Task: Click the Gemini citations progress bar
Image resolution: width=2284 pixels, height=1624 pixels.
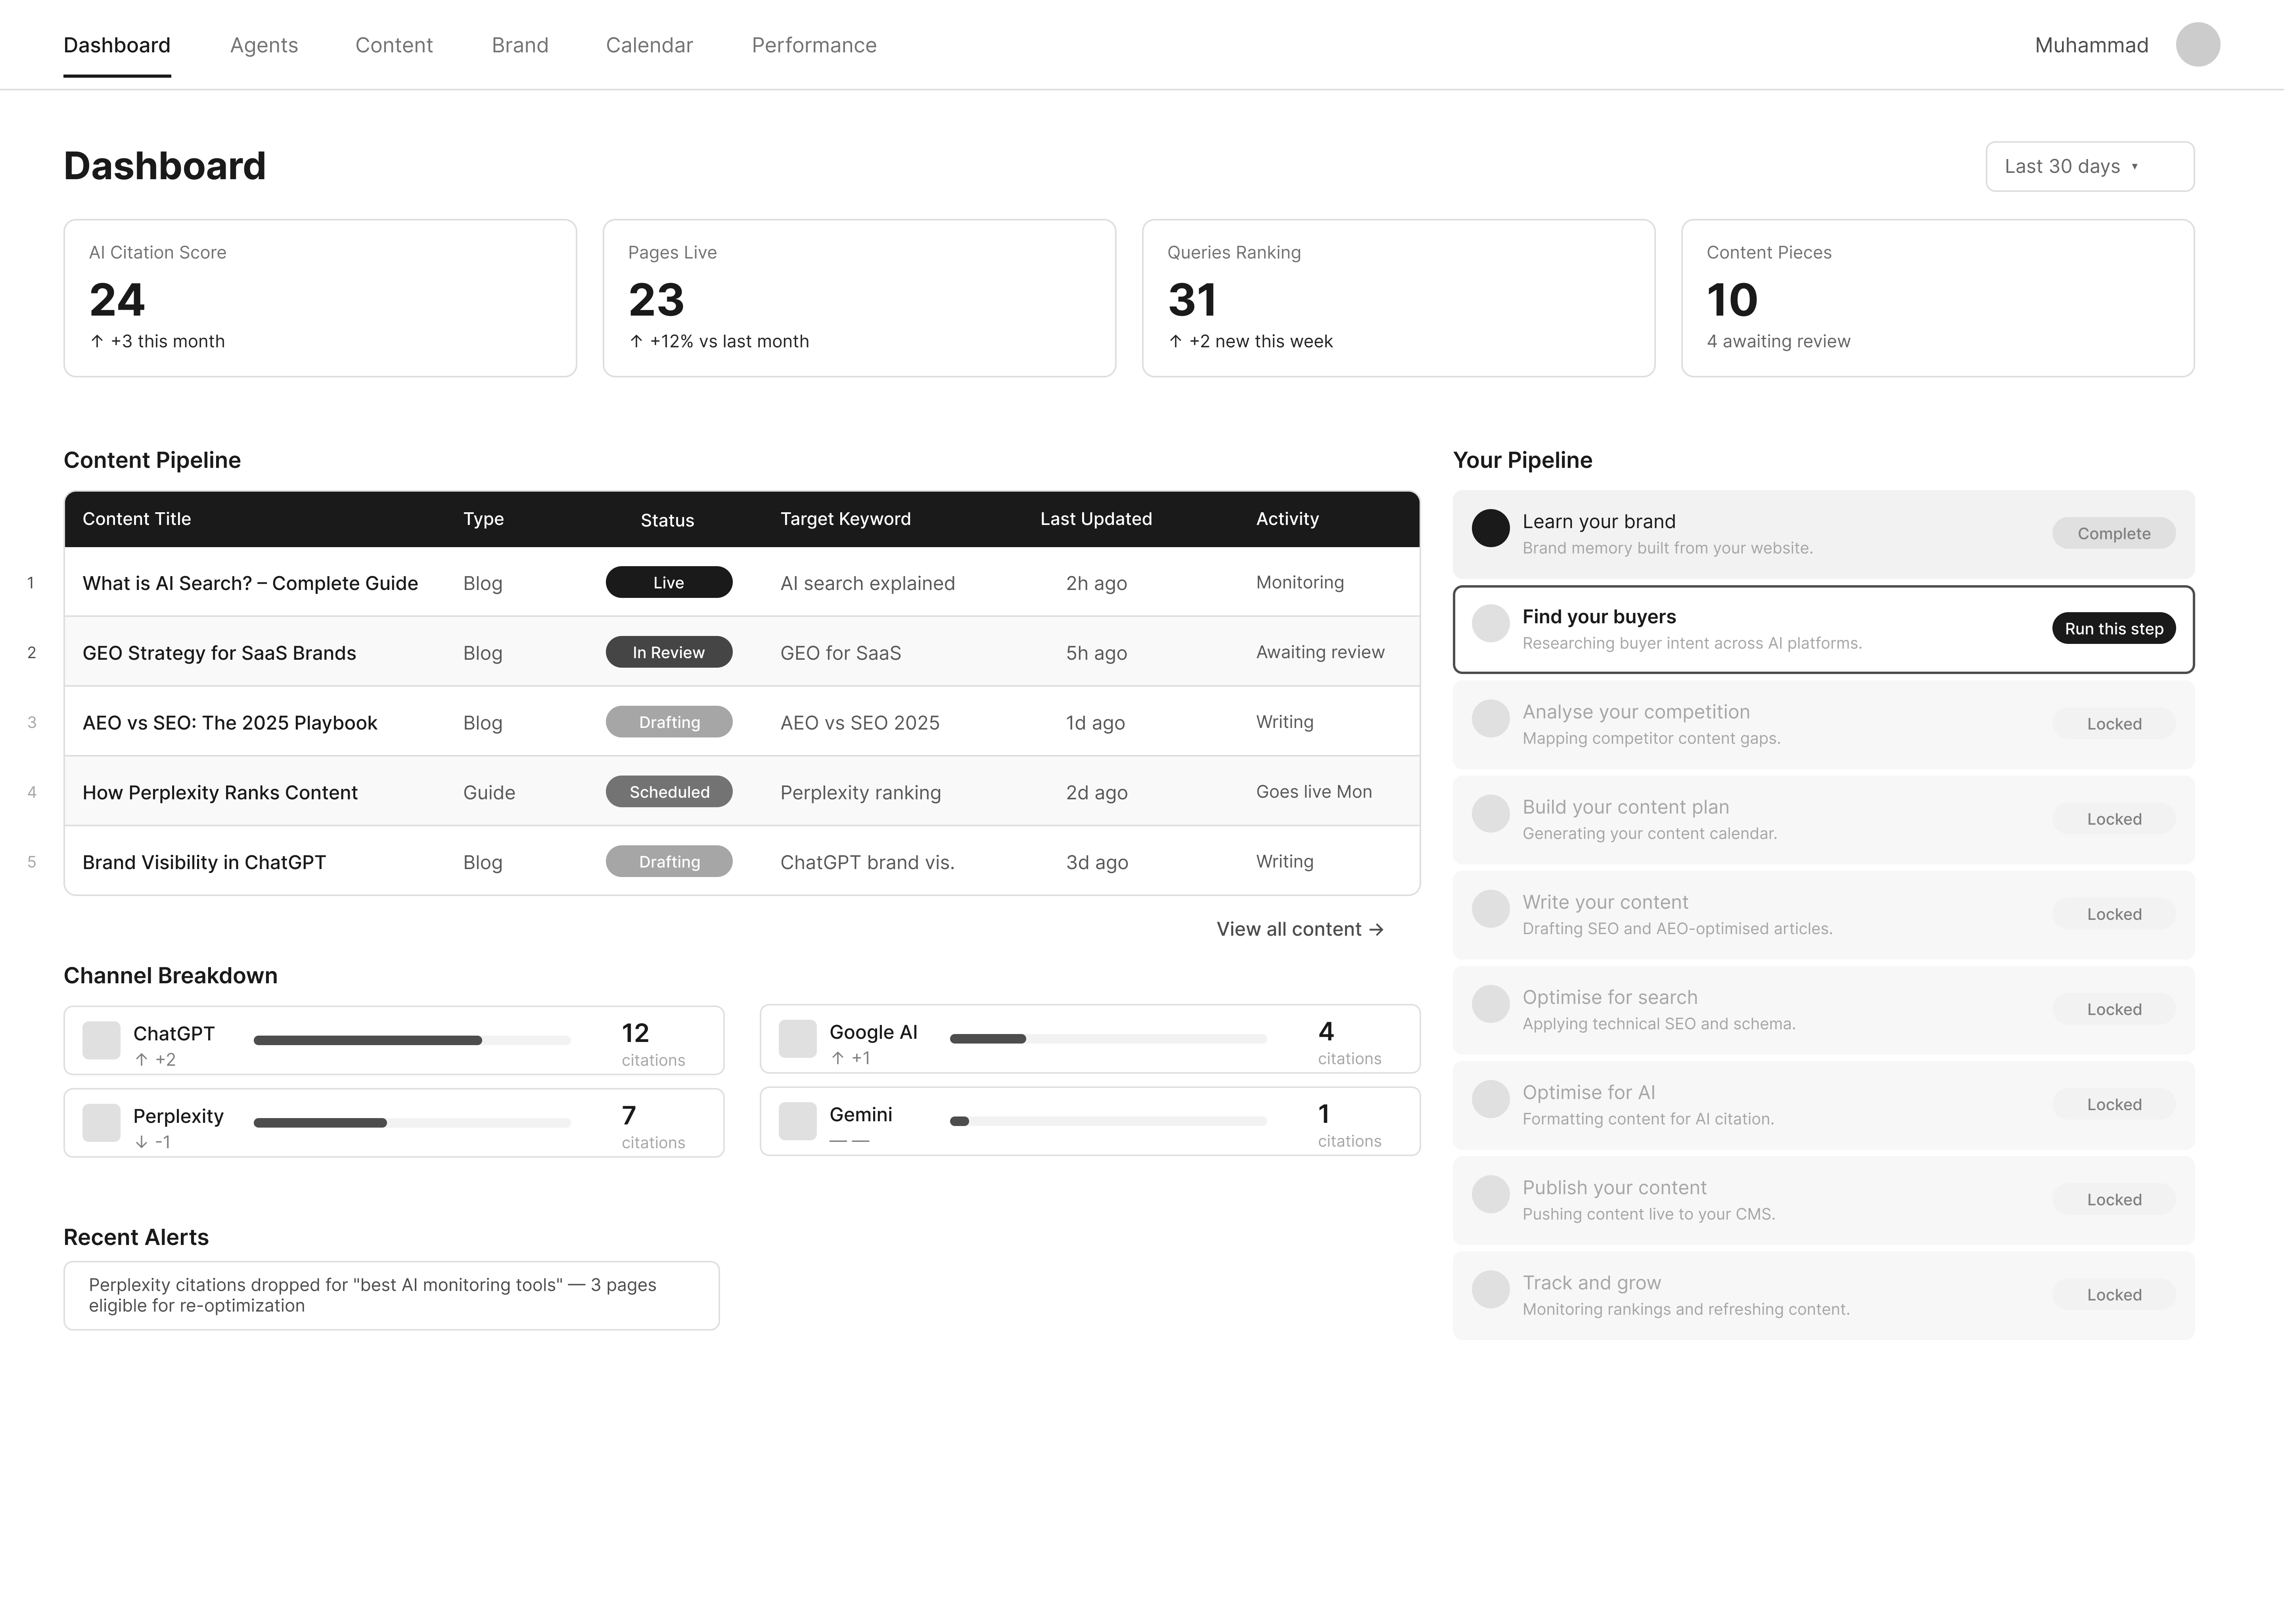Action: (x=1108, y=1121)
